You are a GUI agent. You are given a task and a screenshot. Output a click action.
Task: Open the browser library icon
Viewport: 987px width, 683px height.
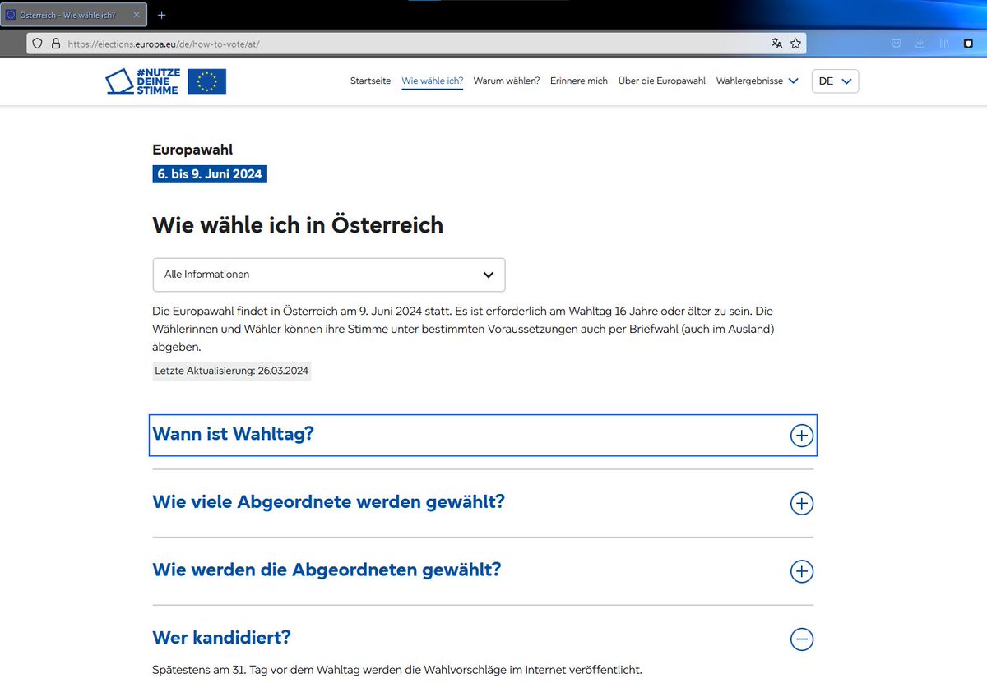coord(944,44)
